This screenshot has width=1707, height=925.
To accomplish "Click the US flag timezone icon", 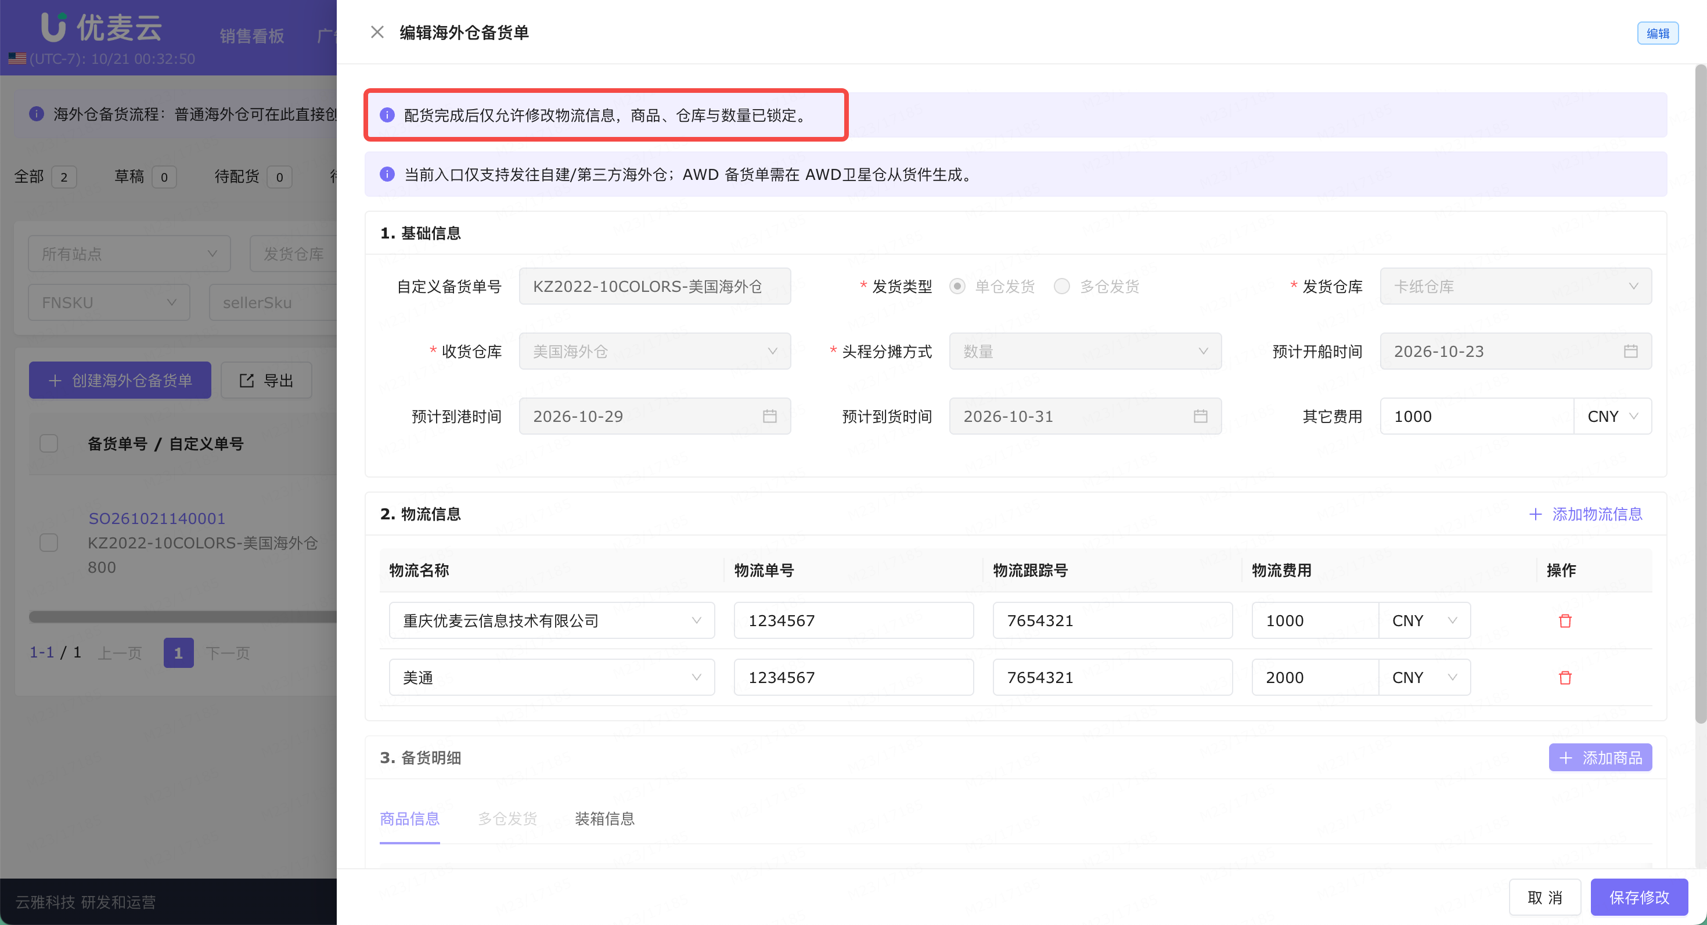I will click(x=17, y=58).
